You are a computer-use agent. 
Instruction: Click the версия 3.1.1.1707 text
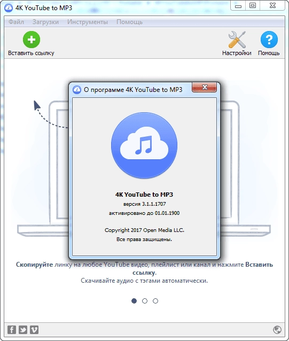click(x=144, y=204)
